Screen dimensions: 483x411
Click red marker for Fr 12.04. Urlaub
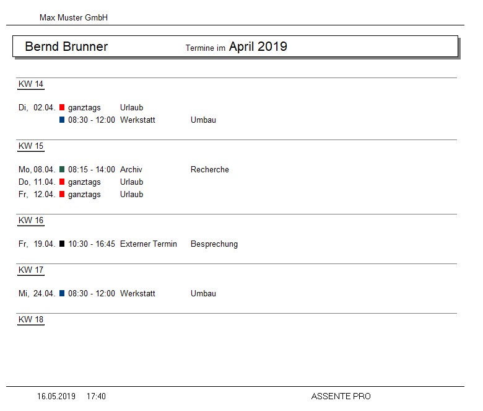pyautogui.click(x=62, y=195)
